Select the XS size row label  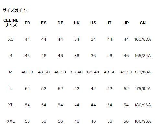pos(11,39)
